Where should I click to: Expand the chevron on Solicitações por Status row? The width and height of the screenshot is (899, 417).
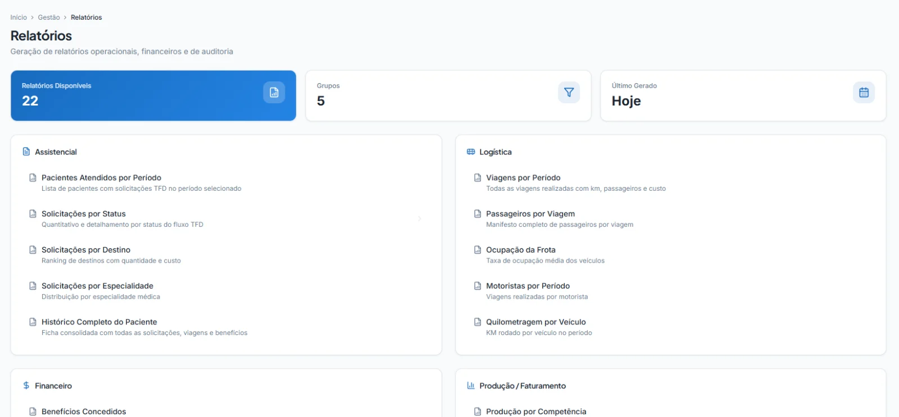(x=420, y=218)
